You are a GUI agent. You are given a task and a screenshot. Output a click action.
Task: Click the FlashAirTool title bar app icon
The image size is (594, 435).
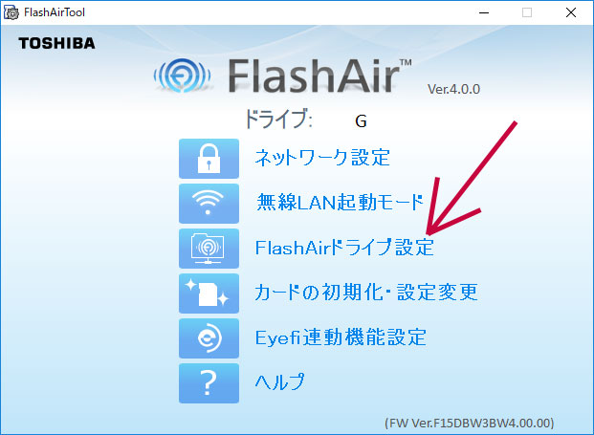[11, 12]
